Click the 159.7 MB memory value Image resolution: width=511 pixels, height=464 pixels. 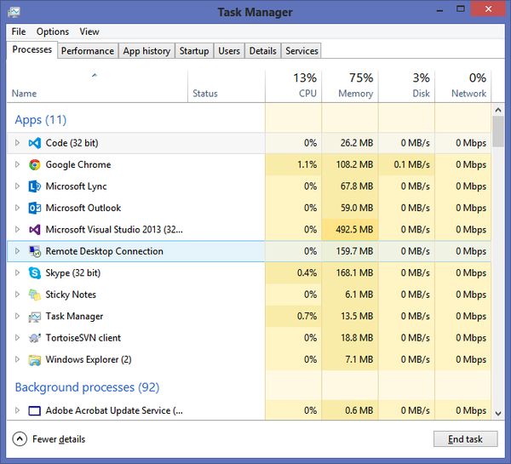[354, 251]
